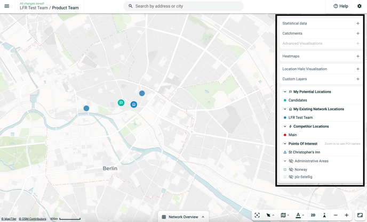Enter fullscreen map view

(x=360, y=216)
